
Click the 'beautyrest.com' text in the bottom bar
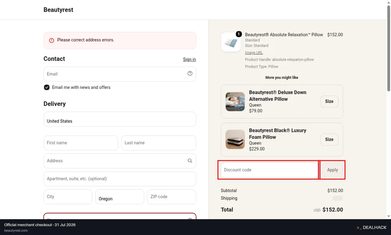point(16,231)
